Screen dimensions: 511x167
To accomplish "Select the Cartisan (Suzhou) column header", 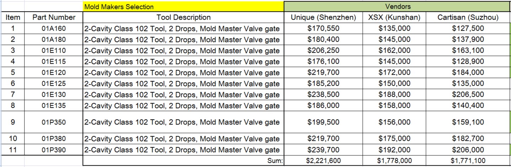I will [x=468, y=17].
